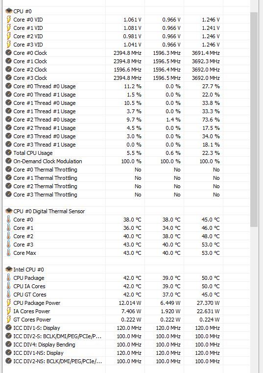The height and width of the screenshot is (373, 263).
Task: Select the Core Max temperature row
Action: click(x=126, y=252)
